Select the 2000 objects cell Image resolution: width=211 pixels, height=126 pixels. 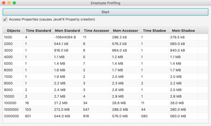point(13,44)
